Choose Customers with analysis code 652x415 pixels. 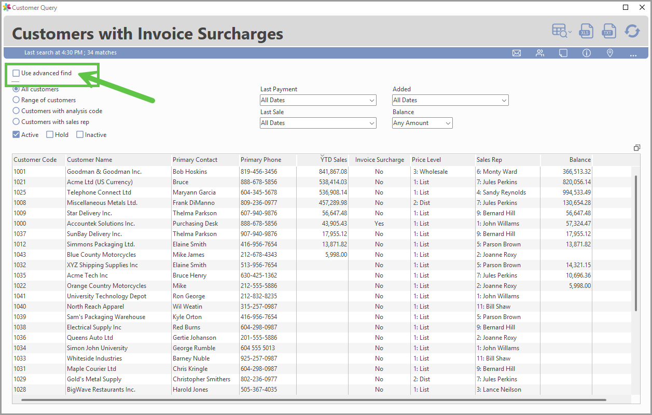[x=16, y=111]
